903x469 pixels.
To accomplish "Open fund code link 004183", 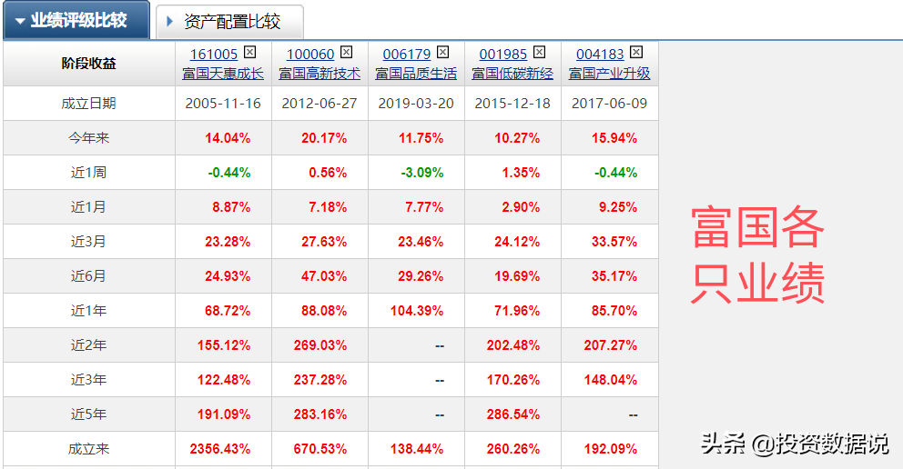I will (x=600, y=55).
